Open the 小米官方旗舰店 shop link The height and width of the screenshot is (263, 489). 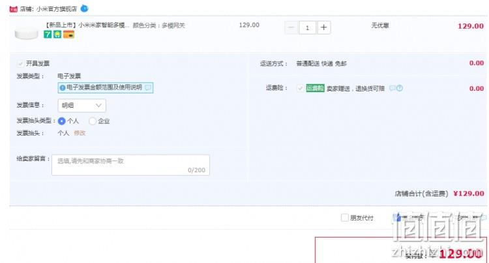click(57, 9)
